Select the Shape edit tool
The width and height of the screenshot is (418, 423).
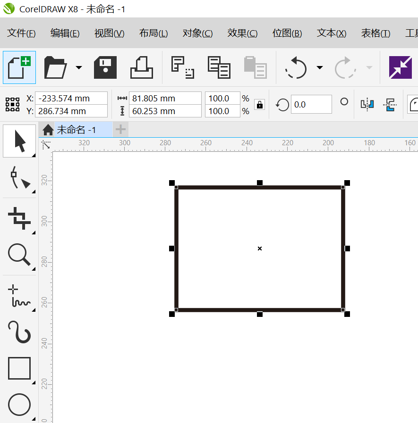pos(19,177)
